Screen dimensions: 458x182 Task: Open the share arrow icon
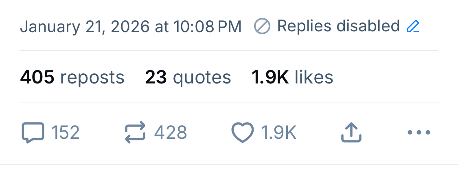(351, 133)
